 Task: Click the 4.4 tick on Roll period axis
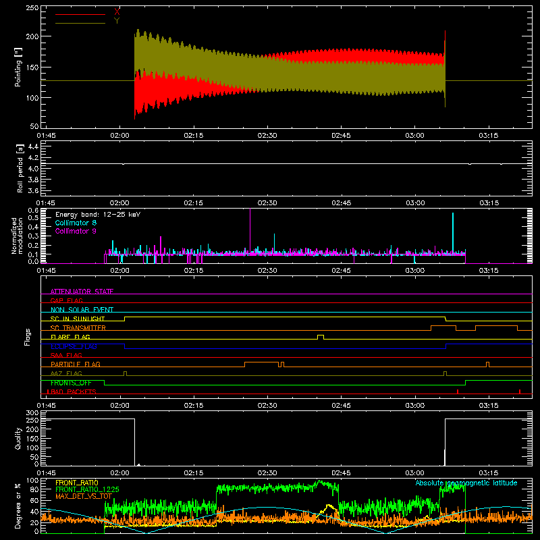click(33, 146)
